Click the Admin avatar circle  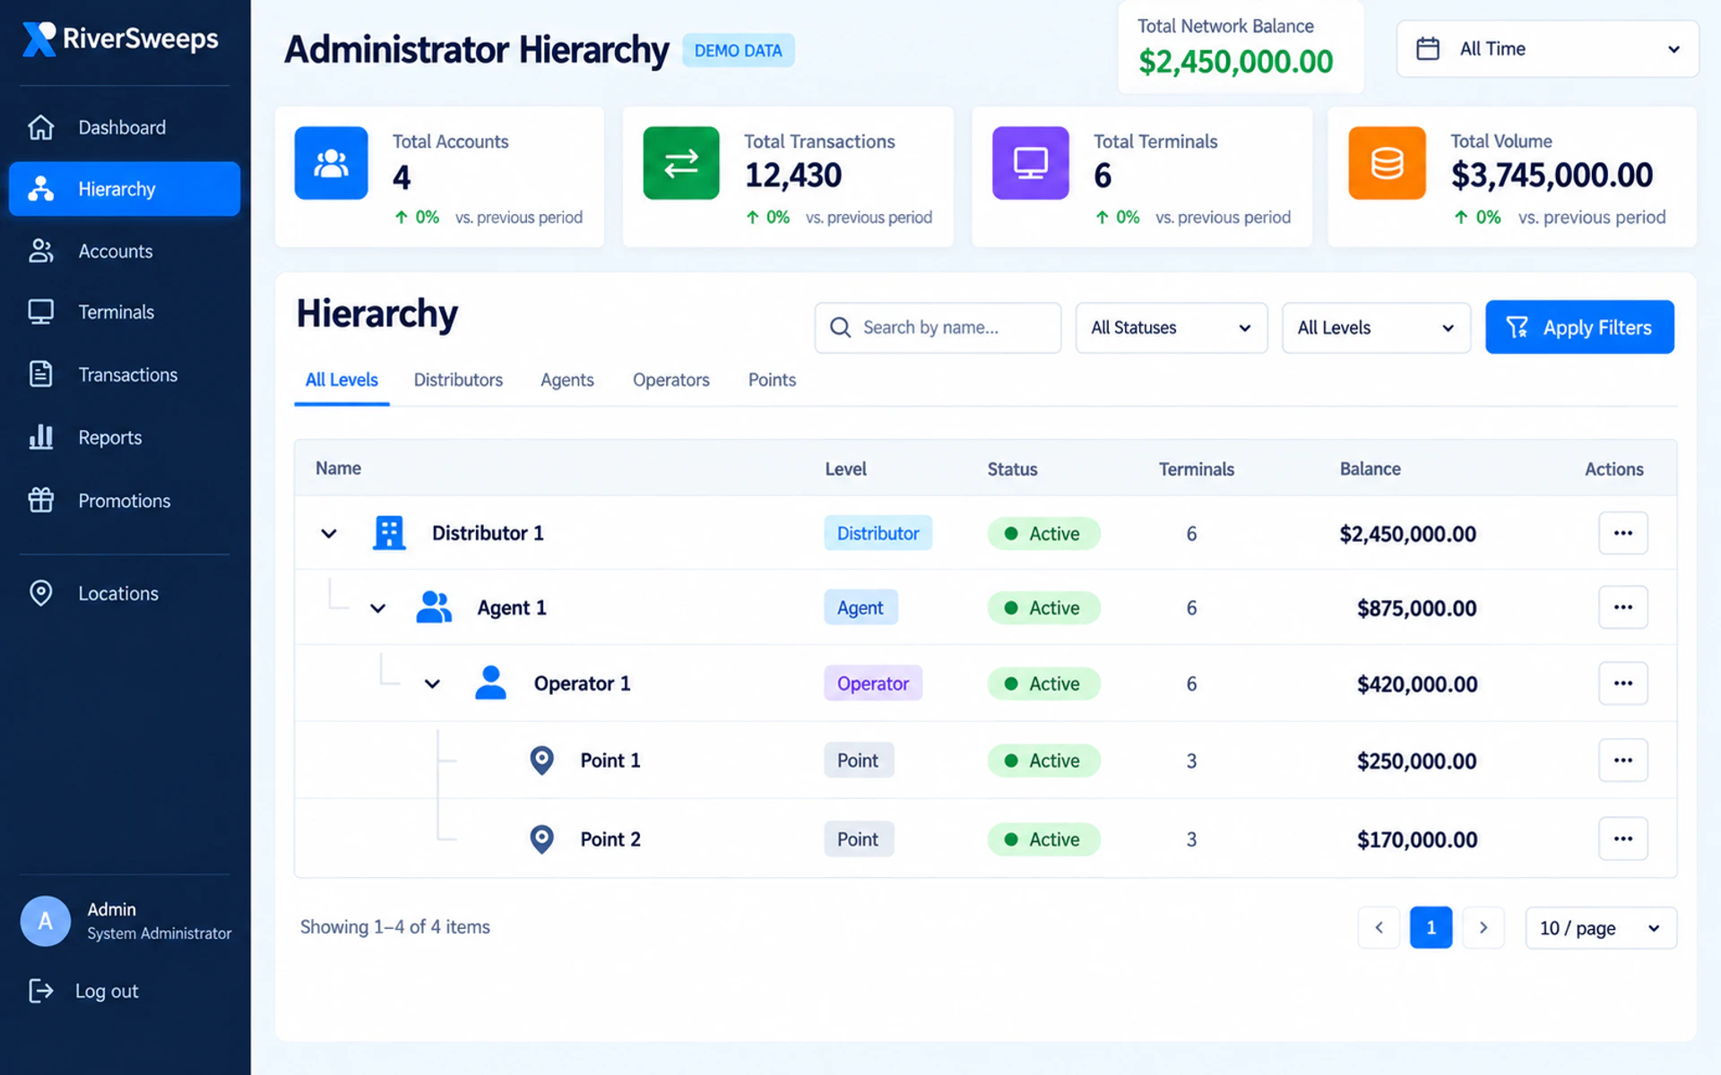[46, 921]
